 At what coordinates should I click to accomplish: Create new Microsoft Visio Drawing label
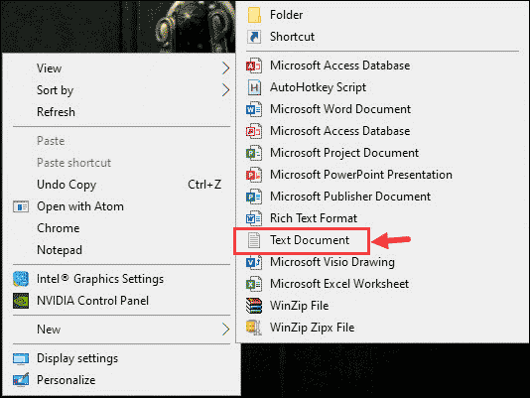click(332, 262)
